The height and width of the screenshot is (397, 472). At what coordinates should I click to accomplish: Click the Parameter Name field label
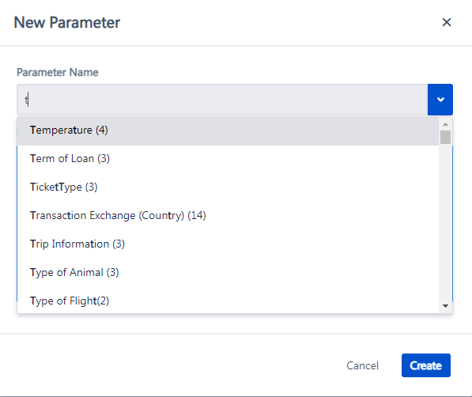(x=58, y=72)
